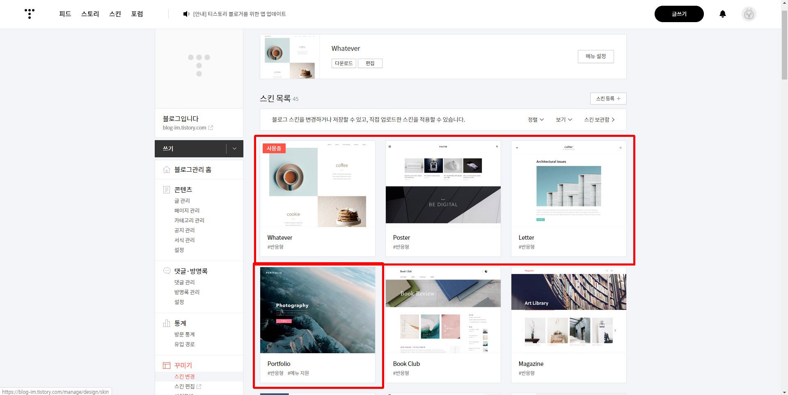Click the 블로그입니다 blog title

pyautogui.click(x=181, y=118)
